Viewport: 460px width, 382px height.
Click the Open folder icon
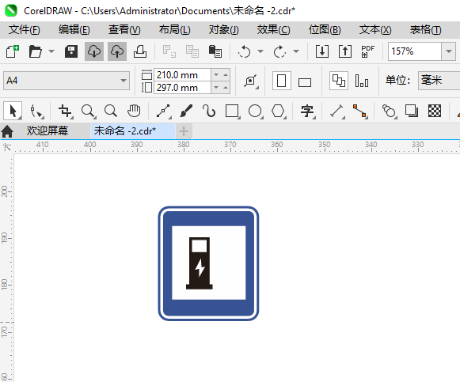click(35, 51)
